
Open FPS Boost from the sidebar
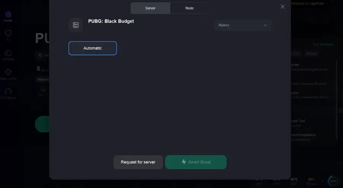[x=8, y=93]
